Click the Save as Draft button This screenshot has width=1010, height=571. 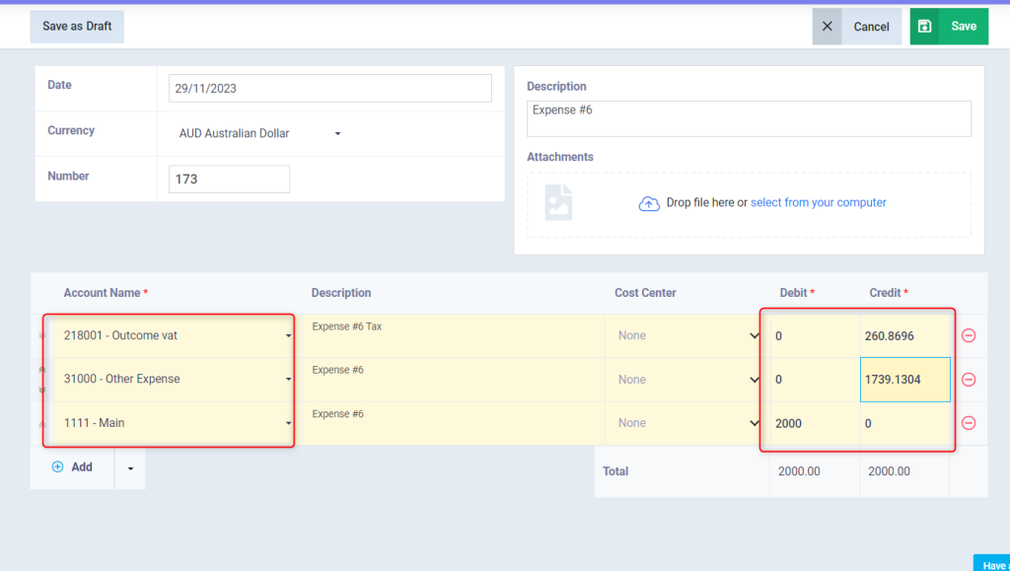point(77,27)
